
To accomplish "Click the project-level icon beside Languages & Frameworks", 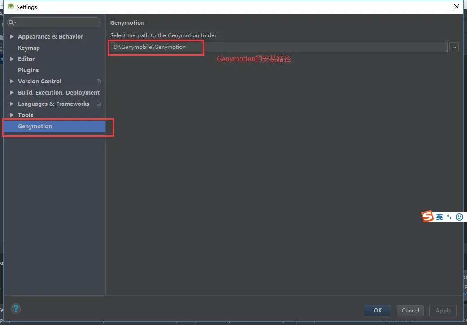I will point(99,104).
